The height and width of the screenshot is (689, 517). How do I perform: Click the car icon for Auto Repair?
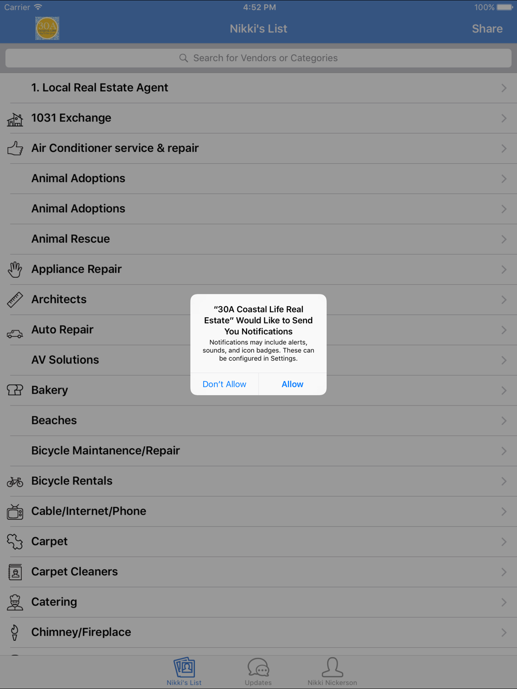tap(15, 334)
